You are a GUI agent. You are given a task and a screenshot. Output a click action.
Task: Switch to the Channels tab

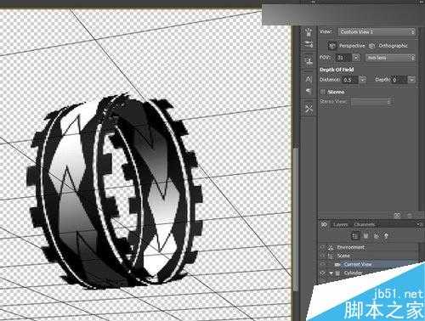coord(365,225)
